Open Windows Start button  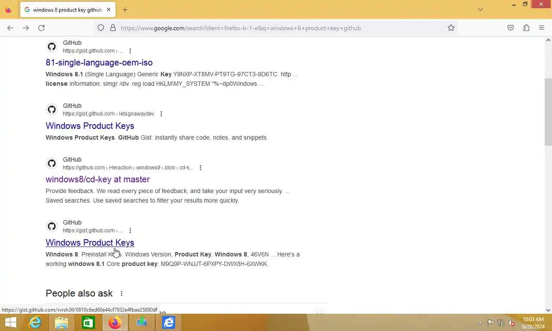pyautogui.click(x=10, y=322)
